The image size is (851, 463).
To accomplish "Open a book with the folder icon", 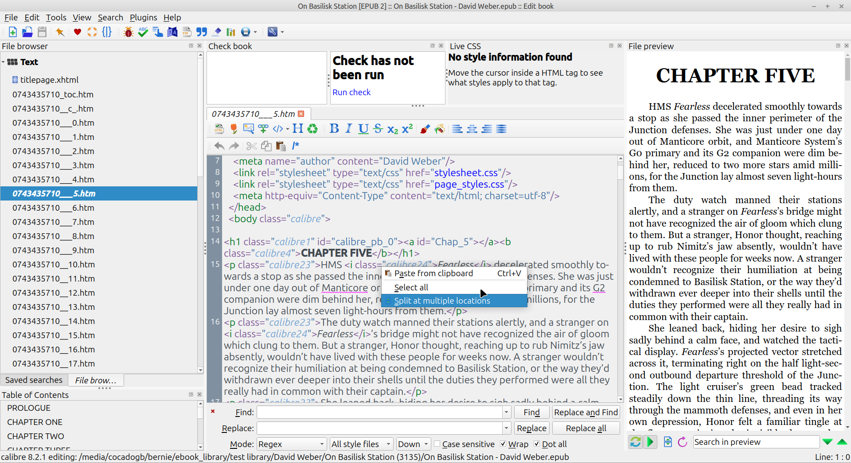I will click(x=27, y=32).
